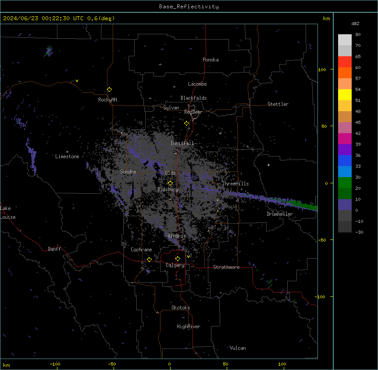Select the asterisk marker above Limestone label
This screenshot has height=370, width=378.
click(x=67, y=152)
